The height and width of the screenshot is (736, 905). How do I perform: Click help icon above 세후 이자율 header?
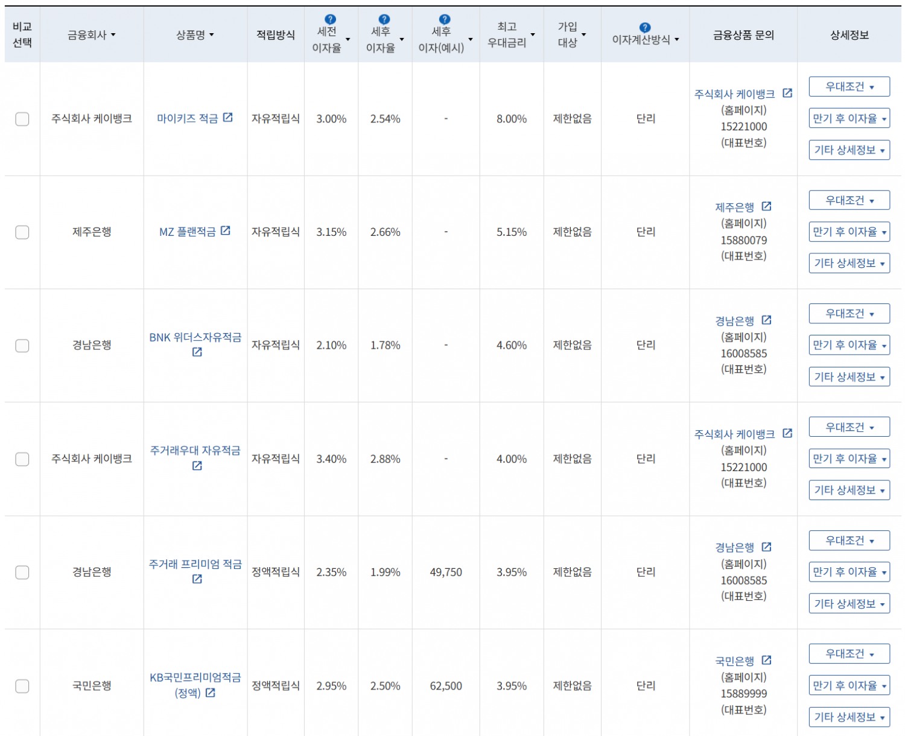pyautogui.click(x=384, y=19)
